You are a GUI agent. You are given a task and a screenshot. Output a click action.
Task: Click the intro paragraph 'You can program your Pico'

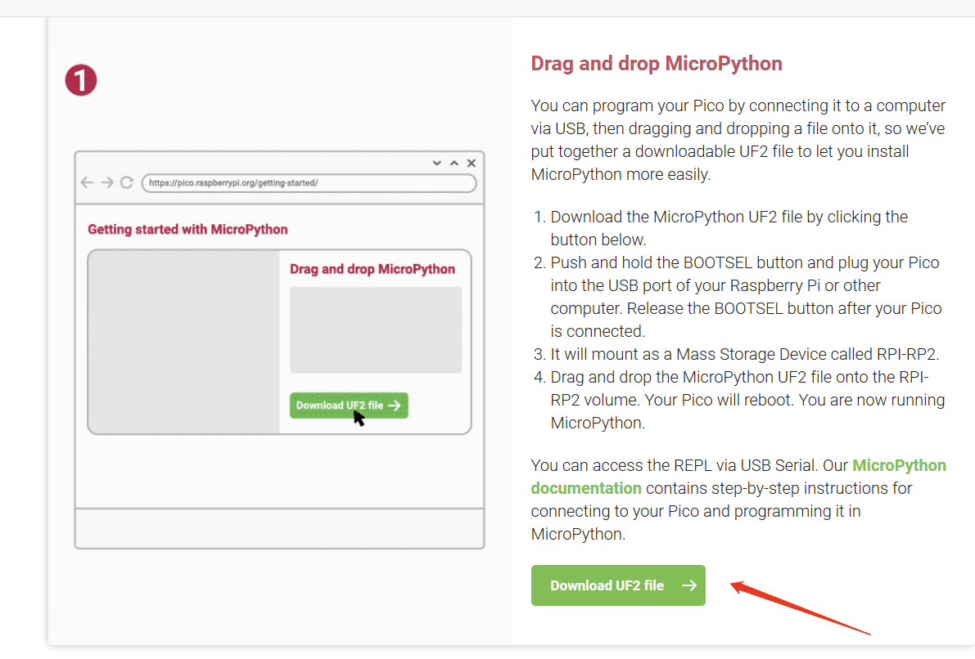point(738,140)
